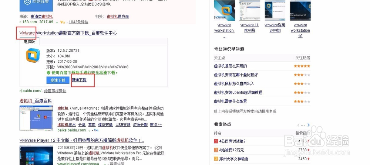Screen dimensions: 370x165
Task: Click the 百度快照 cached page link
Action: click(x=117, y=164)
